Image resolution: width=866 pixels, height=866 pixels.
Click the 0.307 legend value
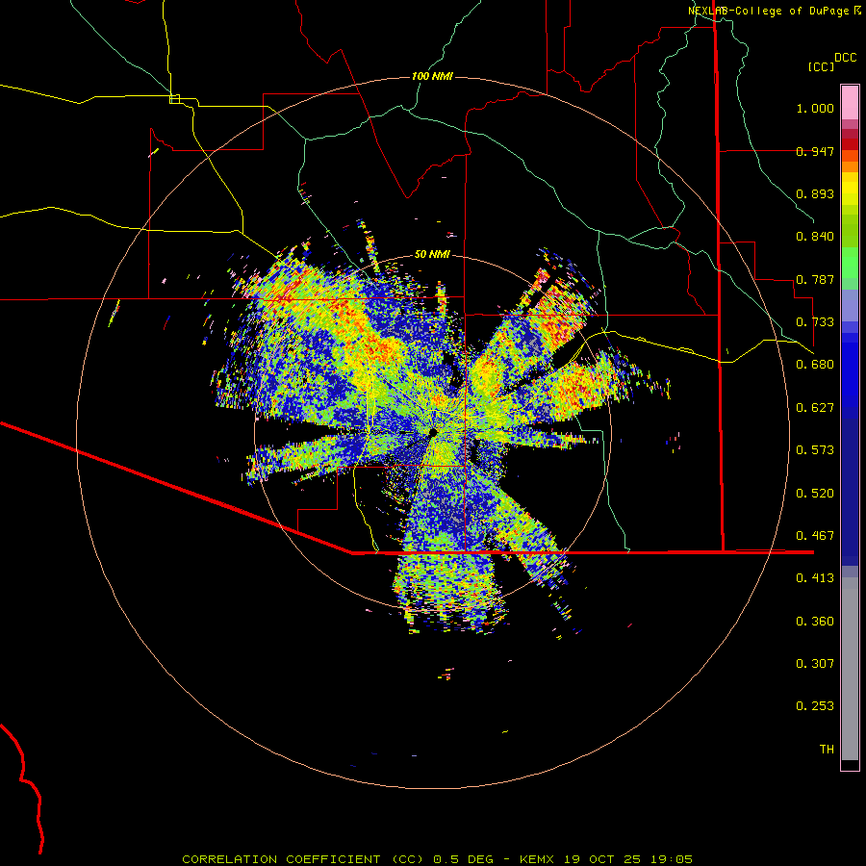pyautogui.click(x=815, y=664)
